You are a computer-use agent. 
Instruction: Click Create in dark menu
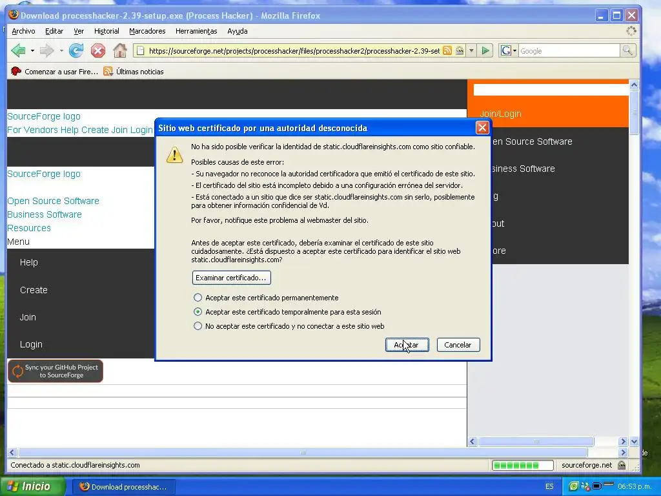coord(34,290)
